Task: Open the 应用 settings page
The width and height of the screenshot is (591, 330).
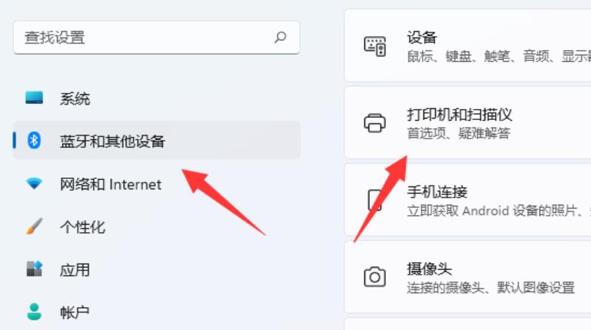Action: (x=157, y=270)
